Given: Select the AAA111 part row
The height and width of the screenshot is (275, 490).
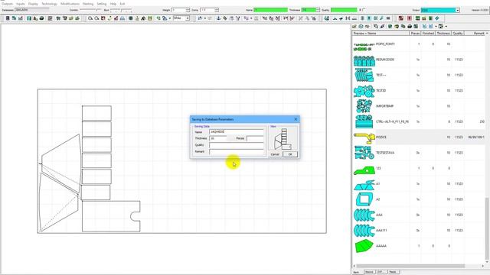Looking at the screenshot, I should 419,231.
